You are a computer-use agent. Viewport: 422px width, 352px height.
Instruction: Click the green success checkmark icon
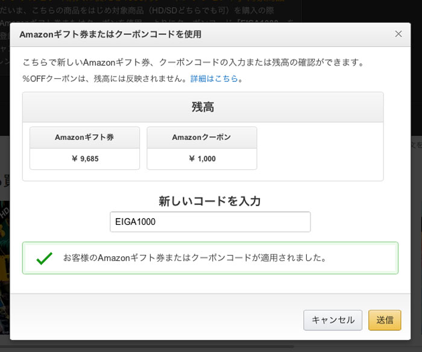44,258
